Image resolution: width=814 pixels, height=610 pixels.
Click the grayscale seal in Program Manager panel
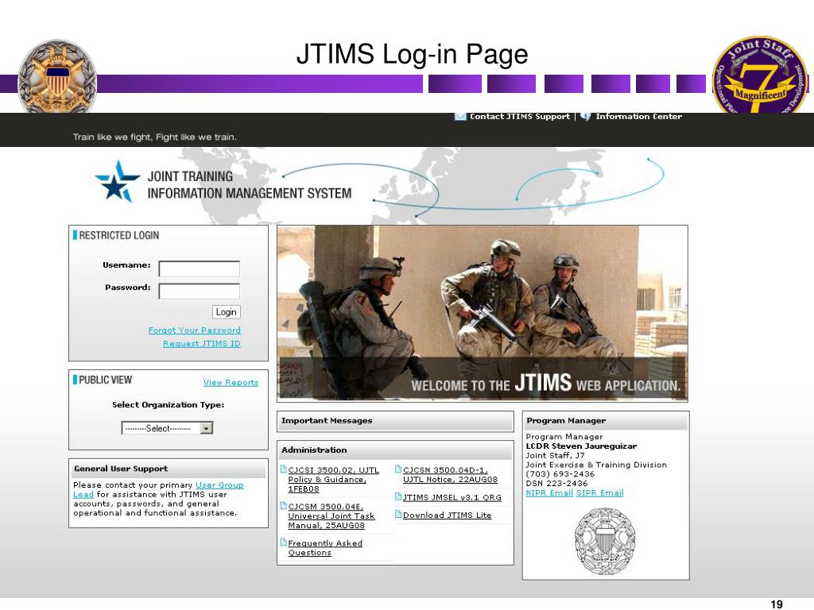pyautogui.click(x=605, y=541)
